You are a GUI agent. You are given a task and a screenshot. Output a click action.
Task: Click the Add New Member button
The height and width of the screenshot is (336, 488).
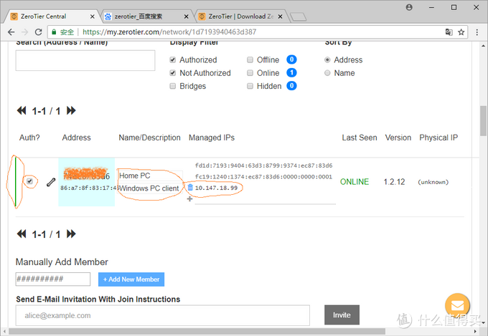pos(131,279)
